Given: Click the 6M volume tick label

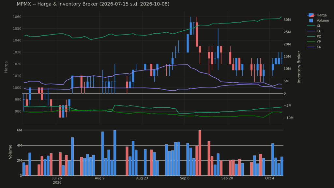Looking at the screenshot, I should pos(19,130).
